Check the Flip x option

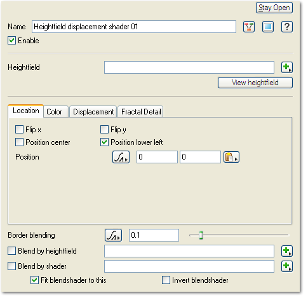19,130
